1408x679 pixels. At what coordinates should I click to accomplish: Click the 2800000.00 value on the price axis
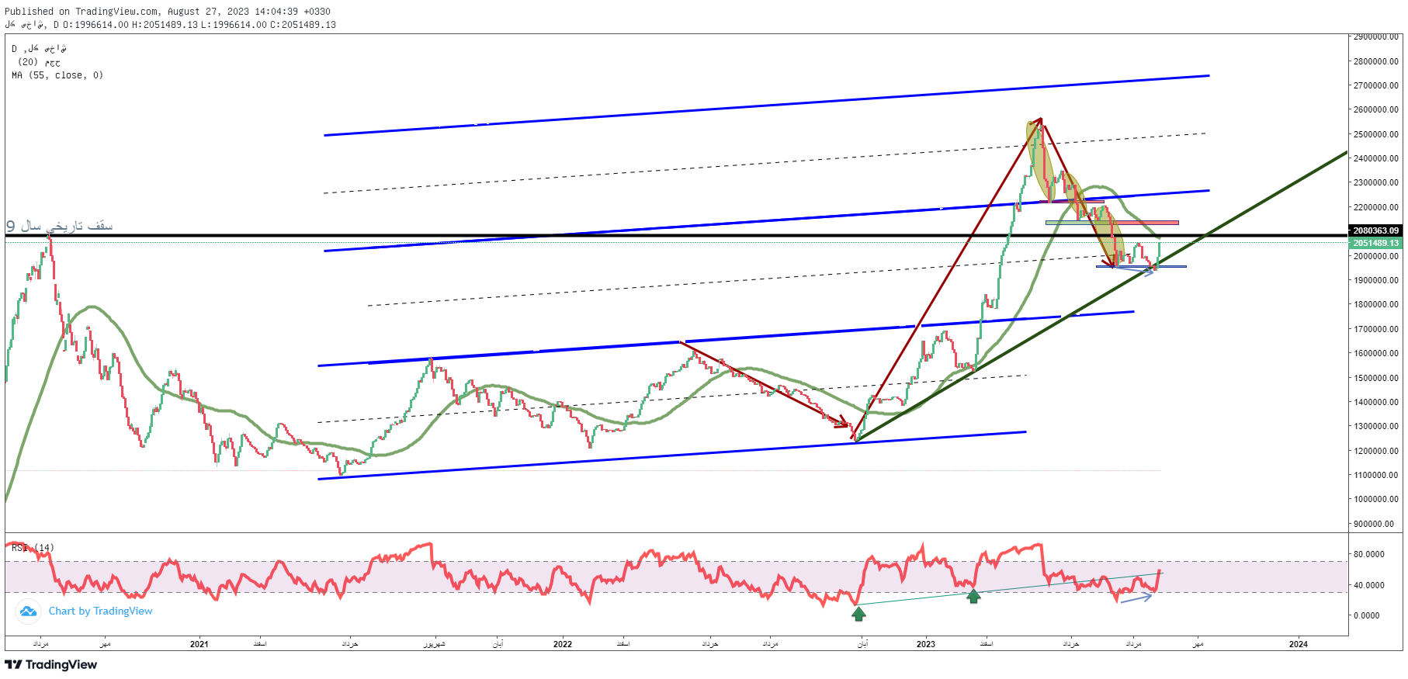(x=1375, y=61)
